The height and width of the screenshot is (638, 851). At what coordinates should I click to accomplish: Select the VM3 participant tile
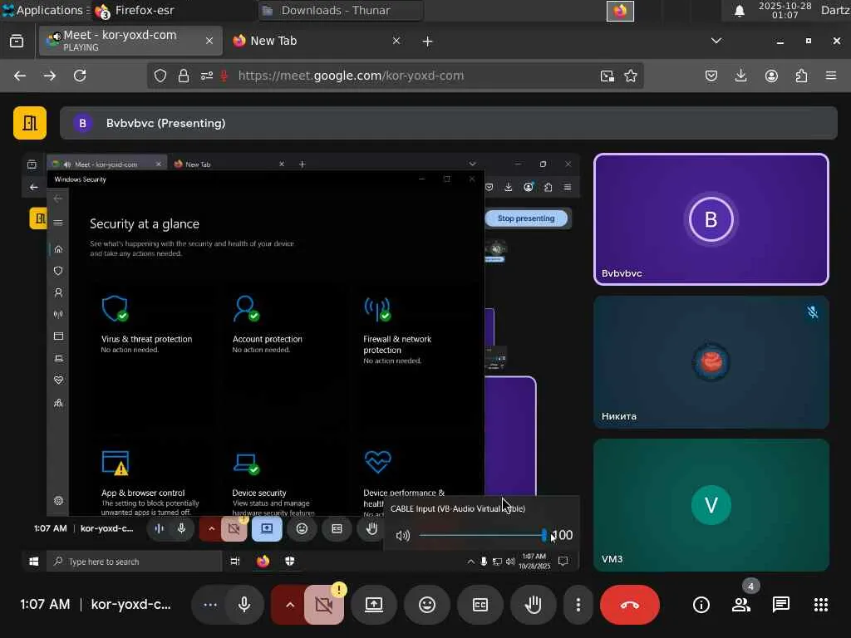click(x=711, y=505)
